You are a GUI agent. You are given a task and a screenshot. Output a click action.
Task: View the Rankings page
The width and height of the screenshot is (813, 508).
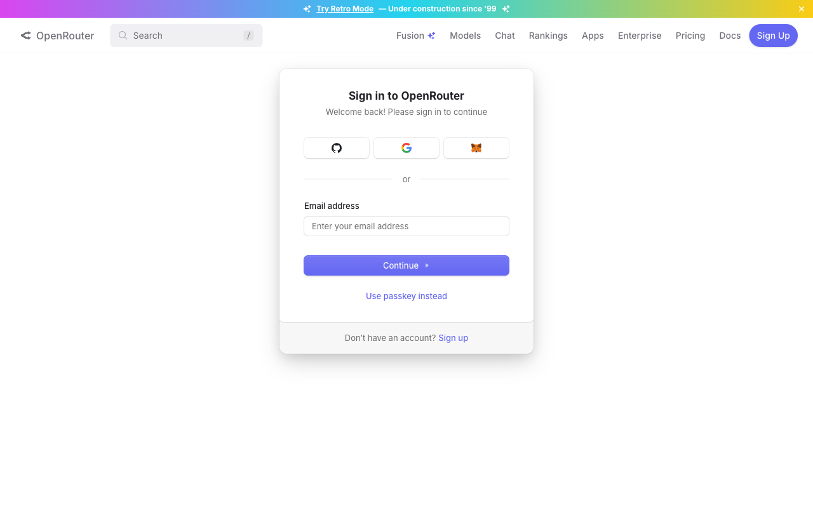[548, 36]
